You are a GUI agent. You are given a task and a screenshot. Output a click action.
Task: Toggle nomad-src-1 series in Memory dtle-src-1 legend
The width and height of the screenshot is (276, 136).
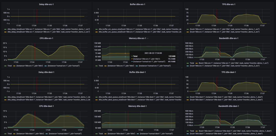click(x=151, y=66)
